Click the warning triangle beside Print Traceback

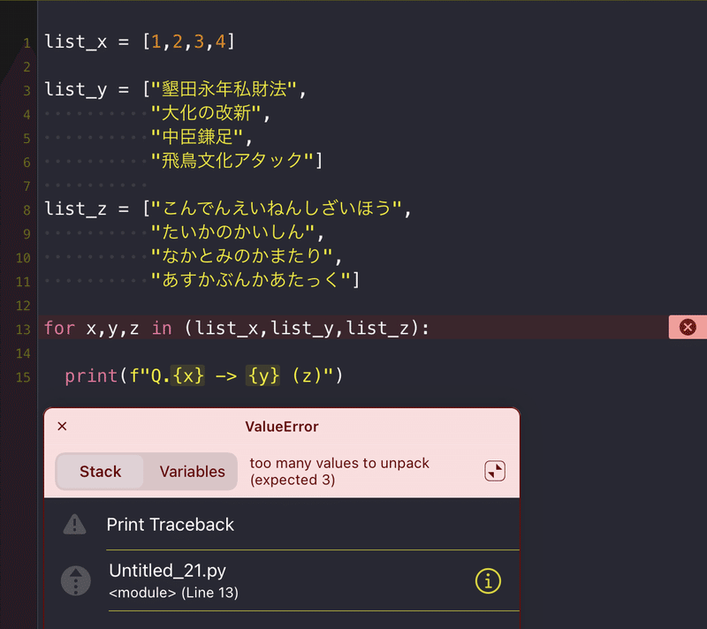pos(75,525)
